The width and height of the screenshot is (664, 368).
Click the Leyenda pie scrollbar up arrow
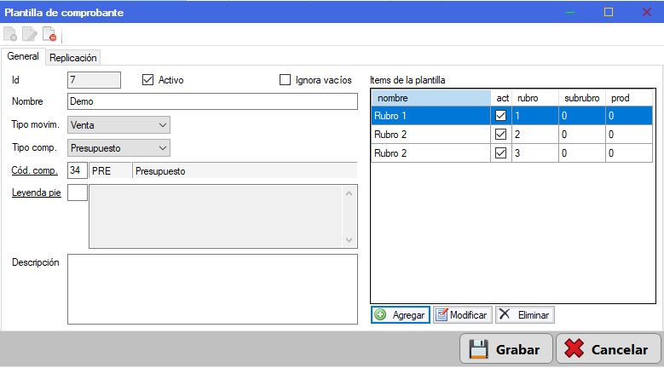coord(349,193)
